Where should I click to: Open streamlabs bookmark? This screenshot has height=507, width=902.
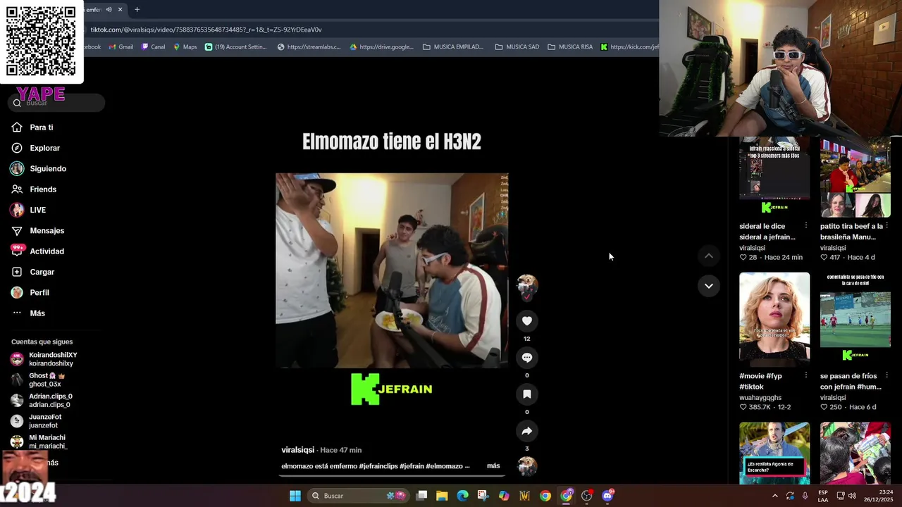click(x=309, y=47)
